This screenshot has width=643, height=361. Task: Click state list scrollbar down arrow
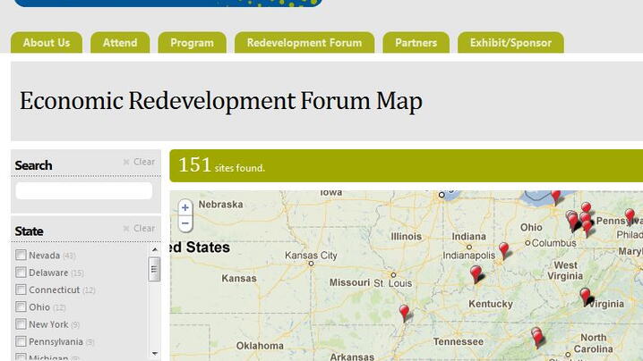155,353
